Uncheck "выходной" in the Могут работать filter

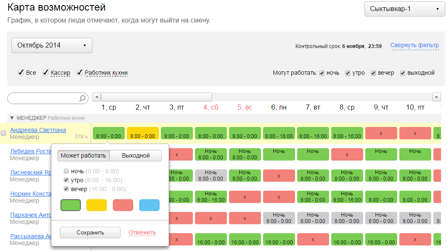(403, 73)
